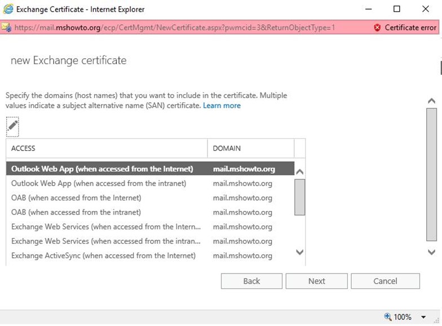Cancel the new Exchange certificate wizard

pyautogui.click(x=386, y=281)
